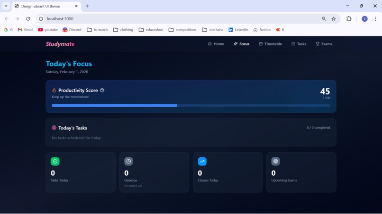382x214 pixels.
Task: Select the 'Design vibrant UI theme' tab
Action: pos(46,6)
